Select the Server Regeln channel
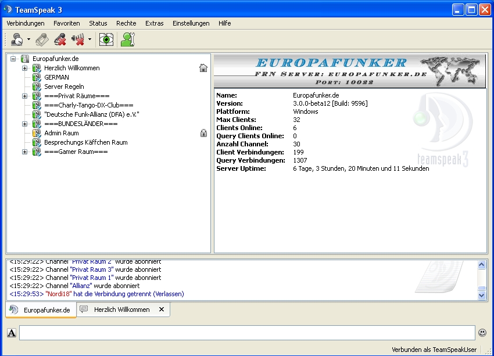Screen dimensions: 494x356 click(64, 87)
